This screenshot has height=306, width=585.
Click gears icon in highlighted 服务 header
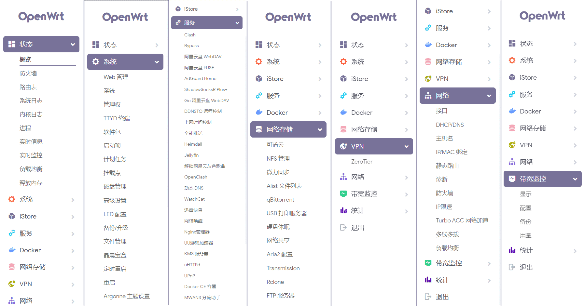point(178,23)
